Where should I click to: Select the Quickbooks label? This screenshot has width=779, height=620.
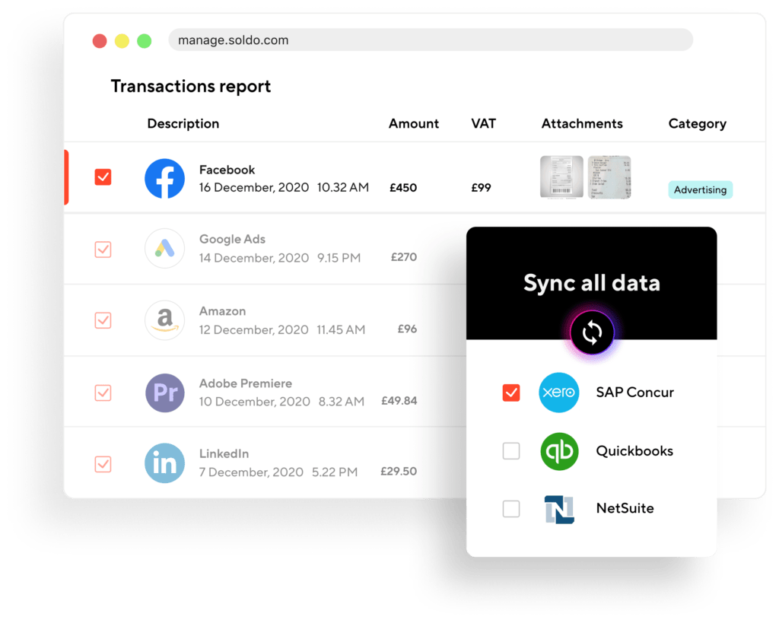click(634, 451)
